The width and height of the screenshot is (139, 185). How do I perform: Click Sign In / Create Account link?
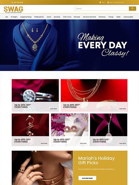pos(117,2)
